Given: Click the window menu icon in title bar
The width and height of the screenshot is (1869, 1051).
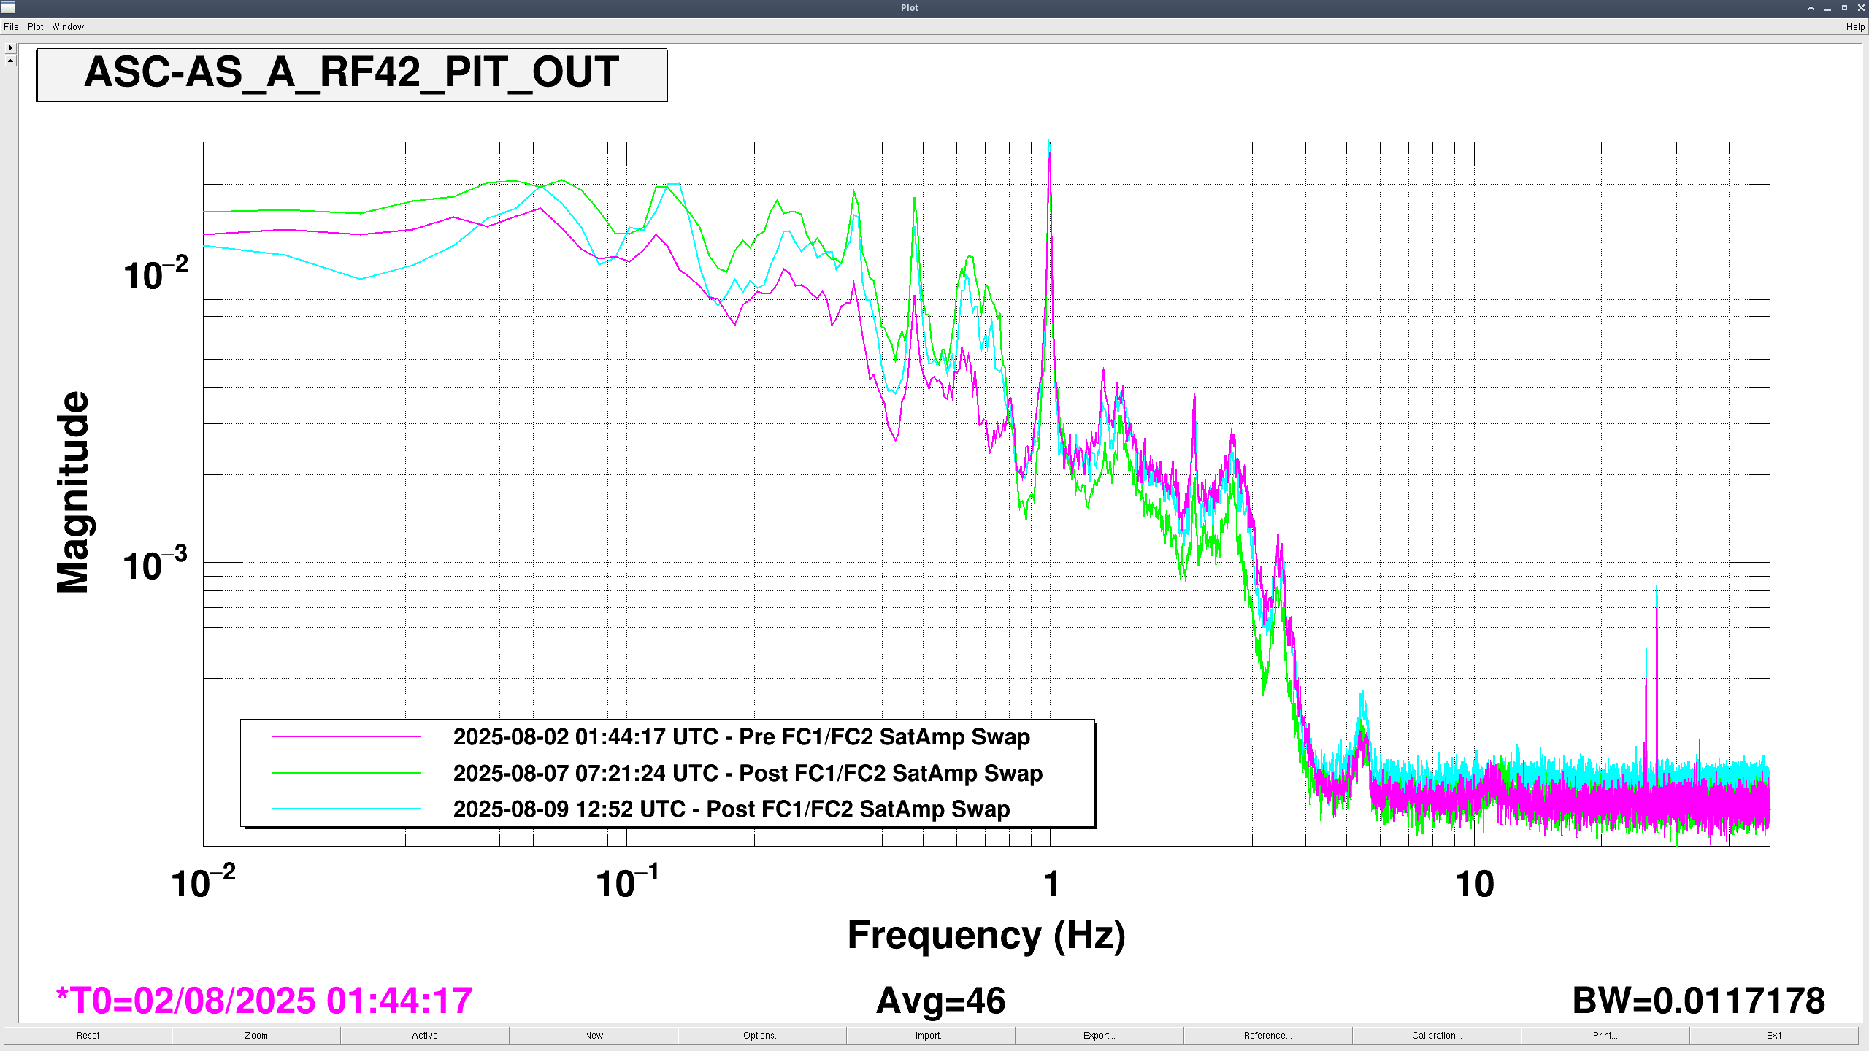Looking at the screenshot, I should coord(8,8).
